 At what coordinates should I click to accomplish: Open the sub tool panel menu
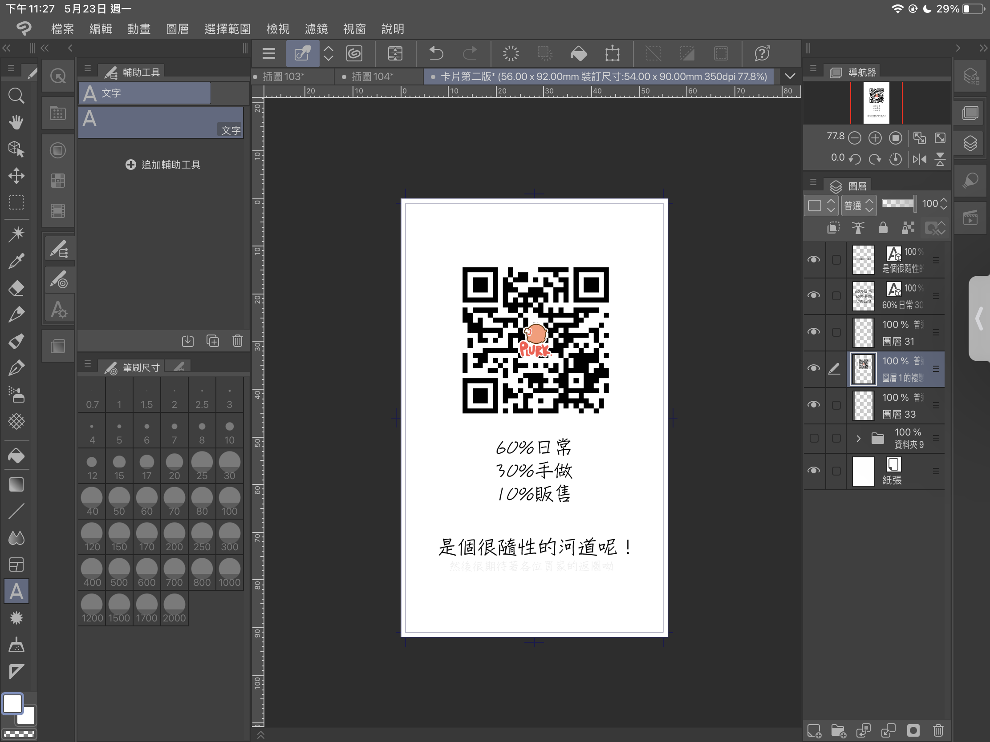tap(88, 69)
